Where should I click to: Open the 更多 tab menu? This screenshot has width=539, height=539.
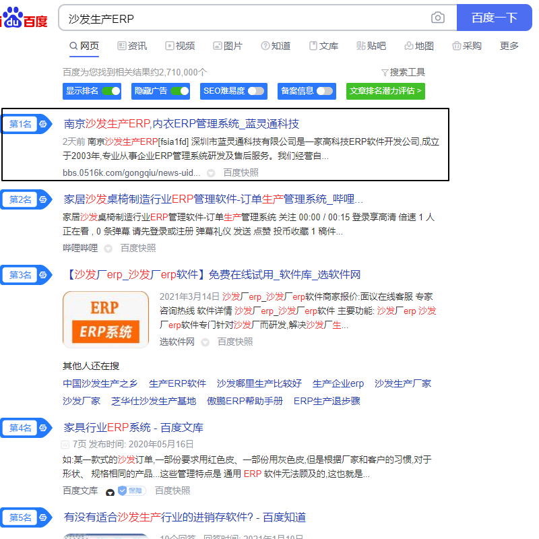(x=509, y=46)
